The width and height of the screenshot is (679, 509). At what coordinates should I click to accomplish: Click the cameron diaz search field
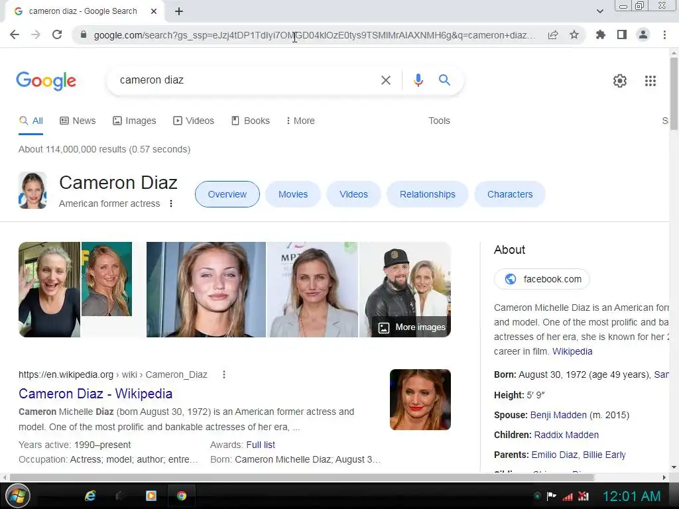click(x=243, y=80)
